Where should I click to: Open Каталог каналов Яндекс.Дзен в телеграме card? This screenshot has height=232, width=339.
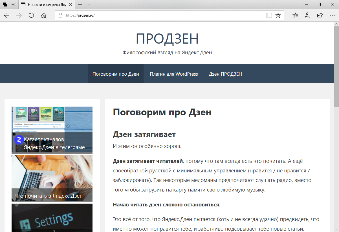tap(52, 130)
